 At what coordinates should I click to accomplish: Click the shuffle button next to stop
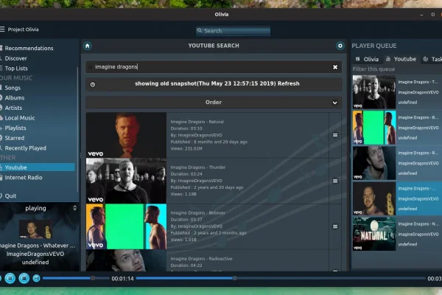tap(36, 278)
